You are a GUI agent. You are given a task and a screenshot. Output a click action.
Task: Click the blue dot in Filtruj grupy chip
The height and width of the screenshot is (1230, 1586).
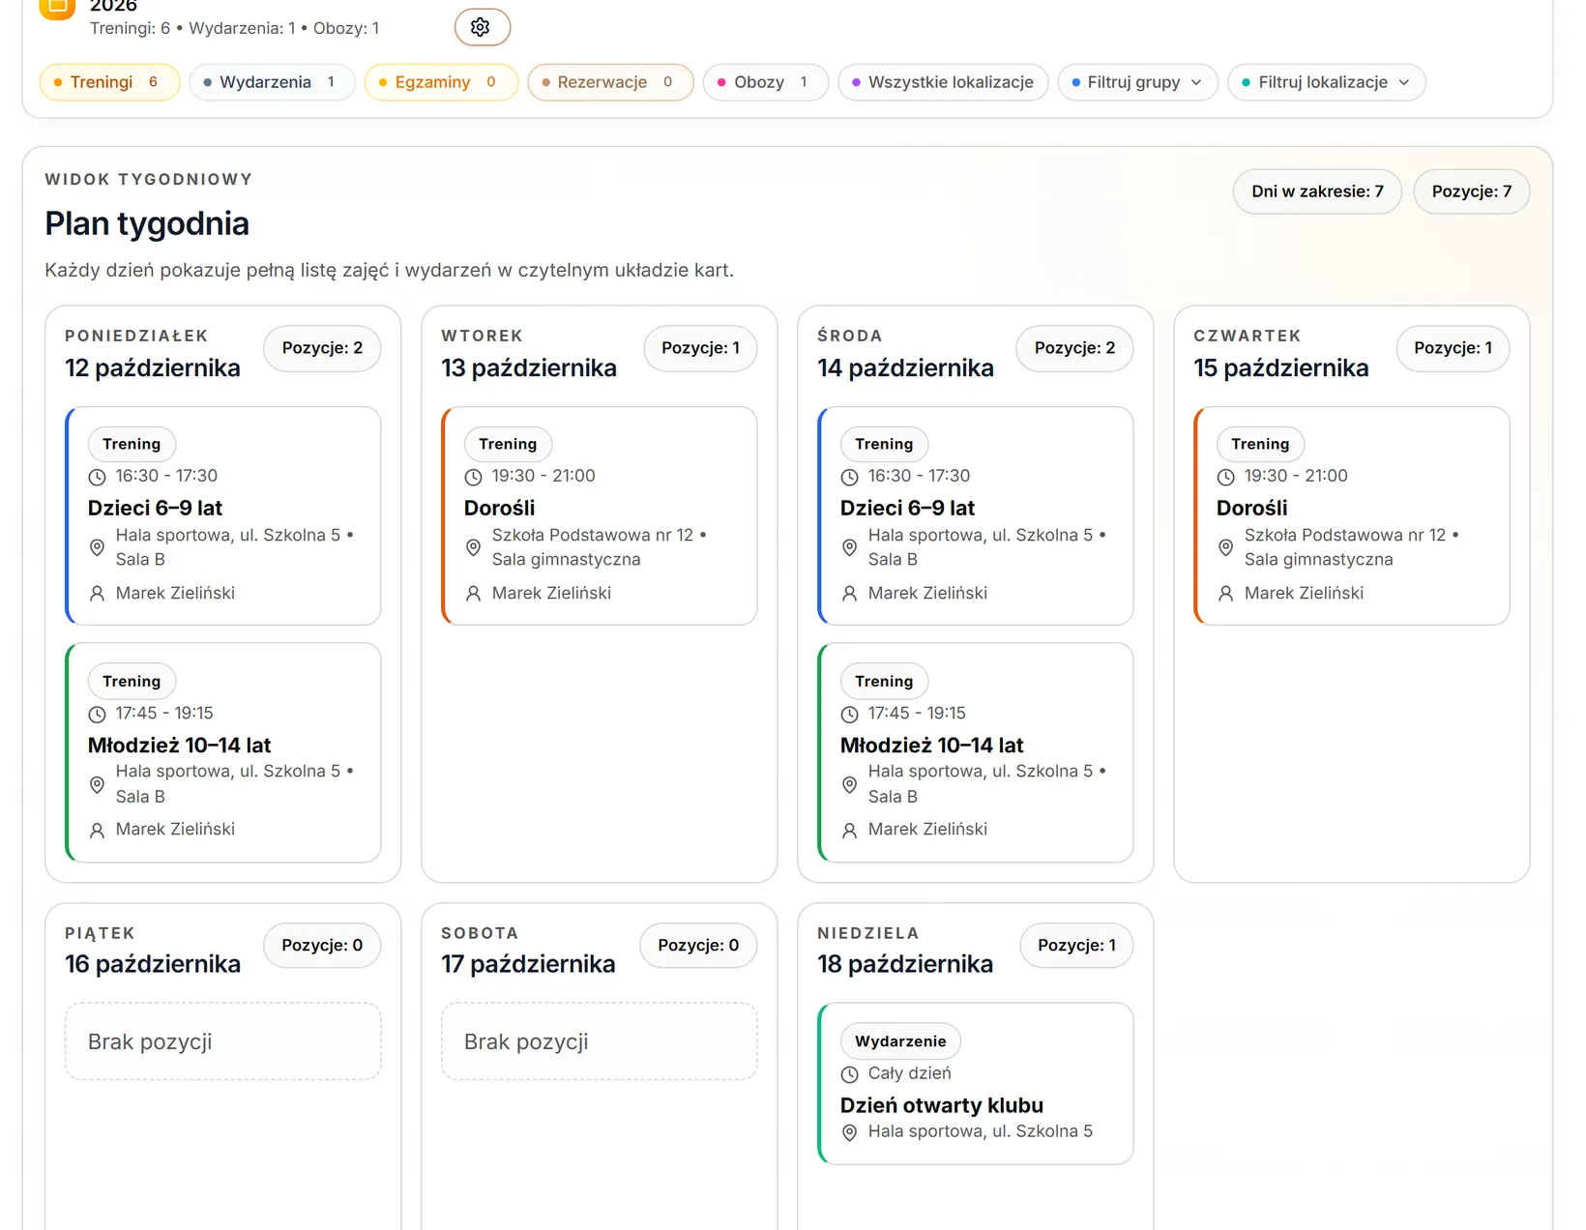(1076, 83)
